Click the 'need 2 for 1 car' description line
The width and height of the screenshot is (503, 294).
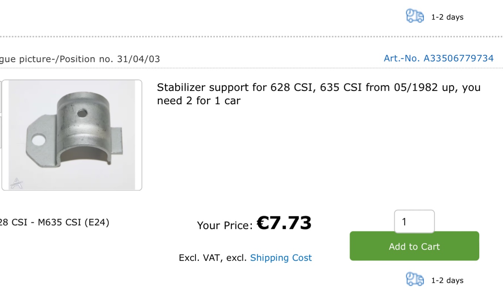coord(199,101)
